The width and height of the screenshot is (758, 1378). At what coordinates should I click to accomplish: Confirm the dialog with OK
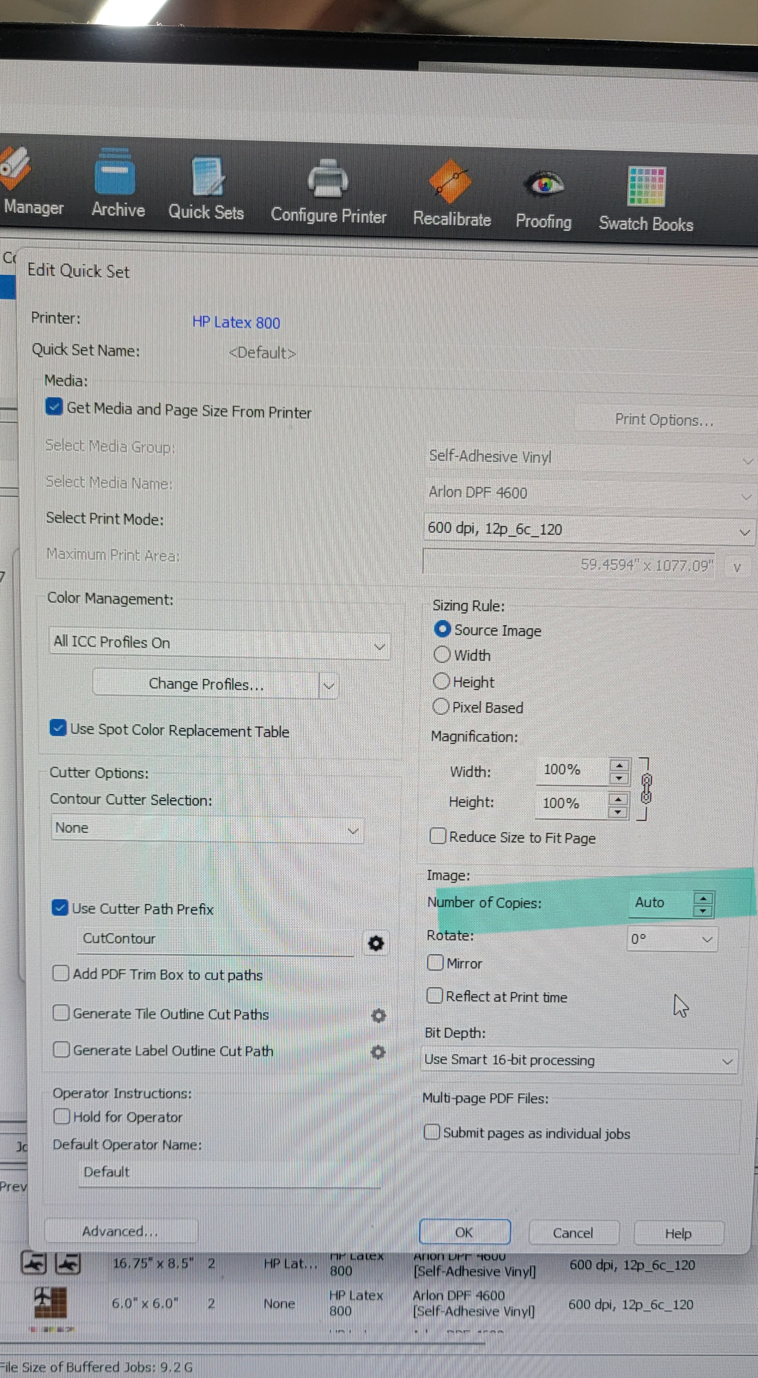[x=465, y=1232]
